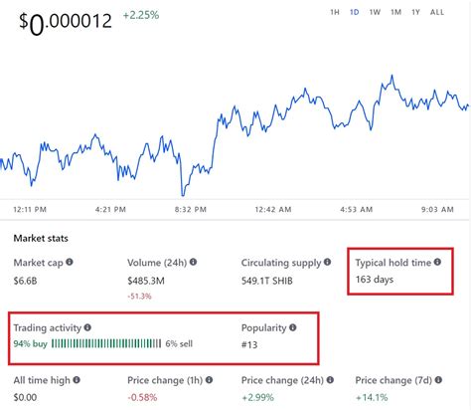Open Trading activity info icon
Viewport: 471px width, 410px height.
pyautogui.click(x=87, y=327)
